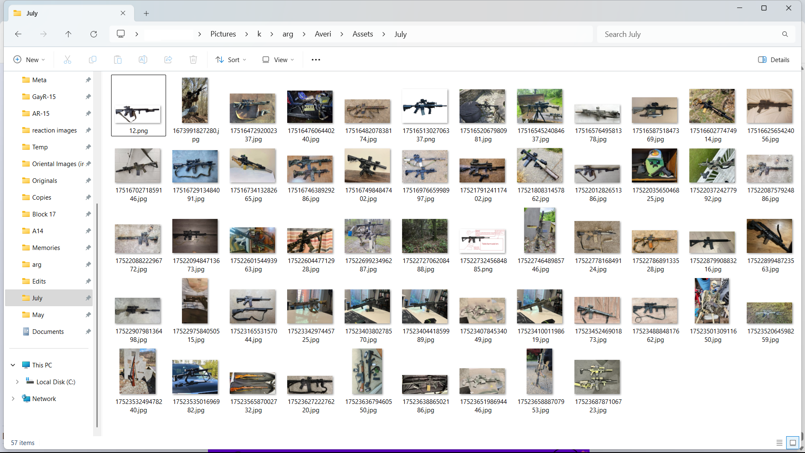Click the navigation pane scrollbar
The image size is (805, 453).
(97, 315)
